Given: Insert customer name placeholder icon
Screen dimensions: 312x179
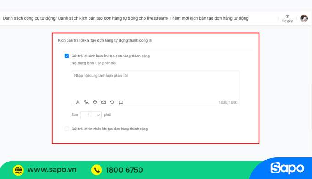Looking at the screenshot, I should 78,102.
